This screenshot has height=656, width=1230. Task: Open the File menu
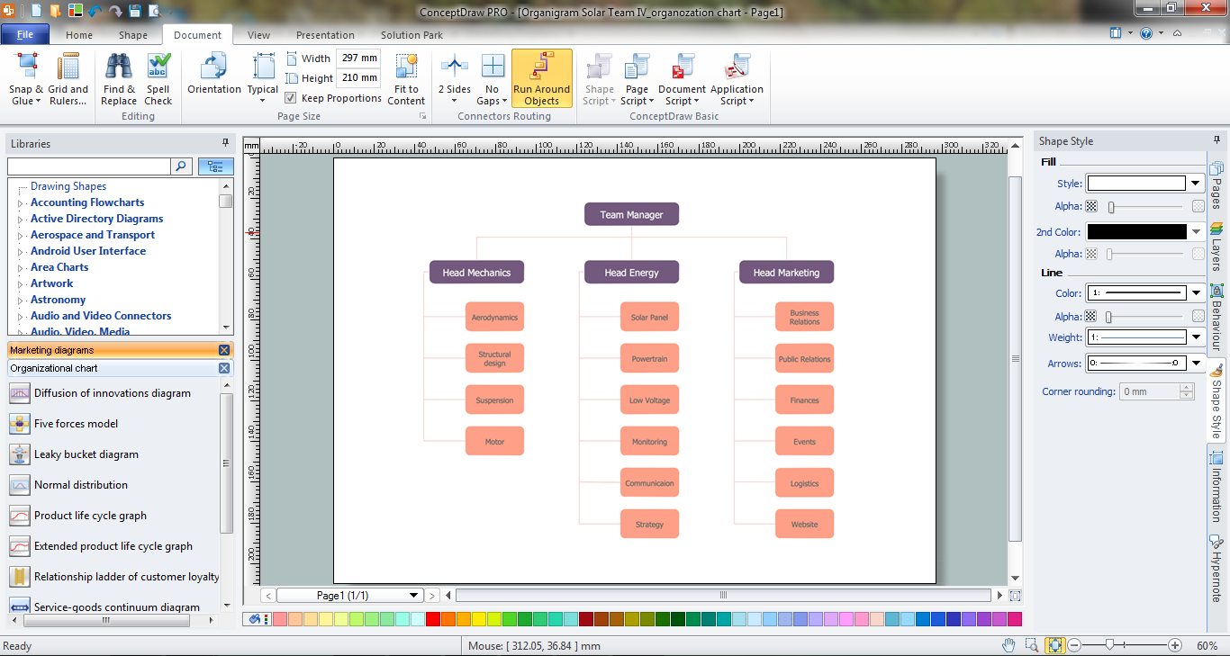click(x=25, y=35)
